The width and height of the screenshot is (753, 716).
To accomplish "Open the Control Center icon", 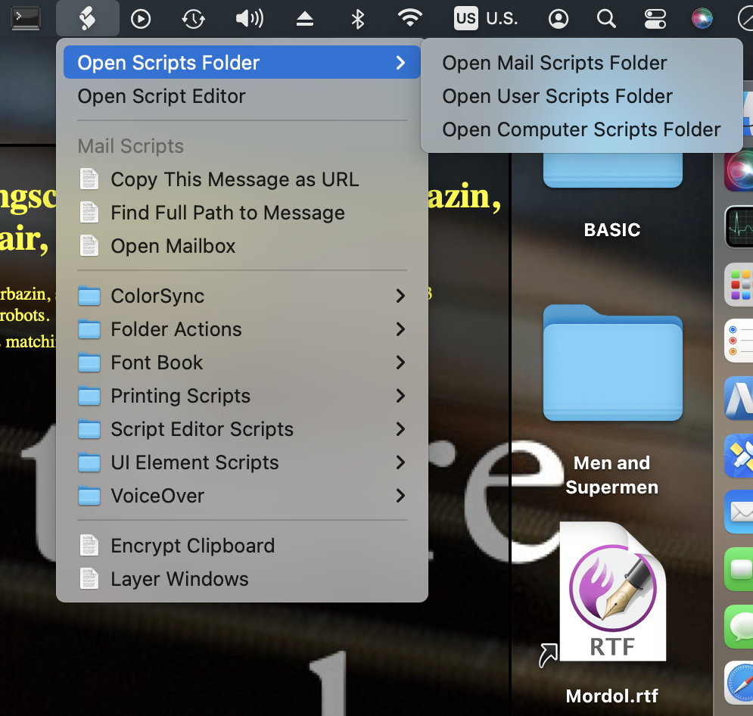I will tap(653, 18).
